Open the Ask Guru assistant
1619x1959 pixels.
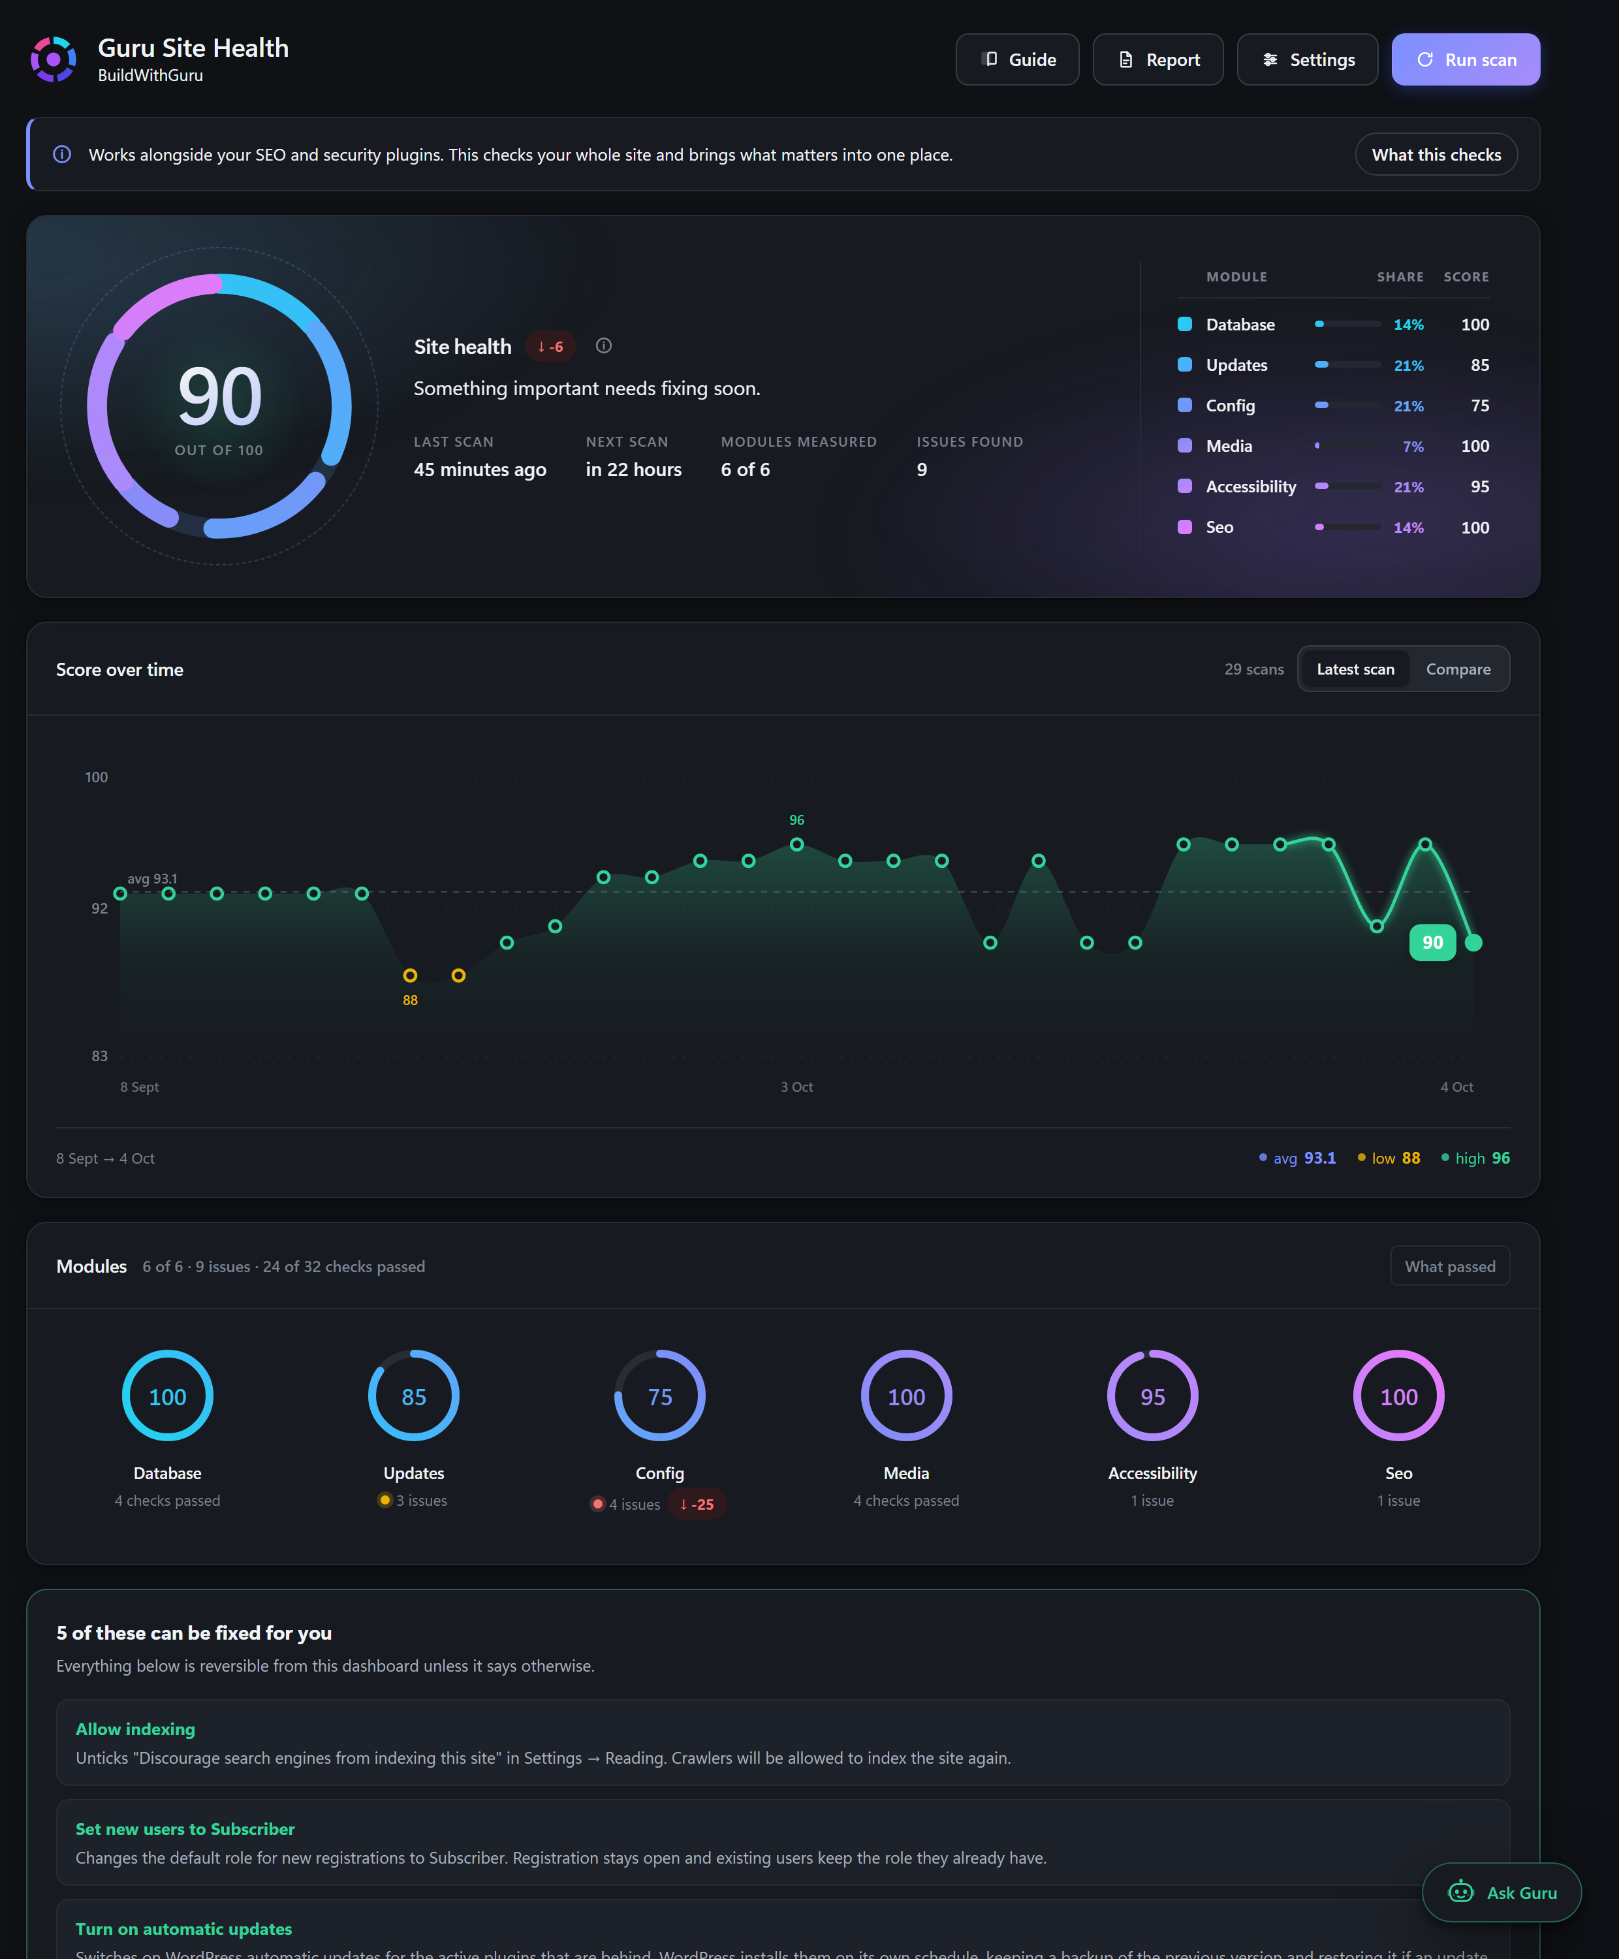click(1501, 1892)
